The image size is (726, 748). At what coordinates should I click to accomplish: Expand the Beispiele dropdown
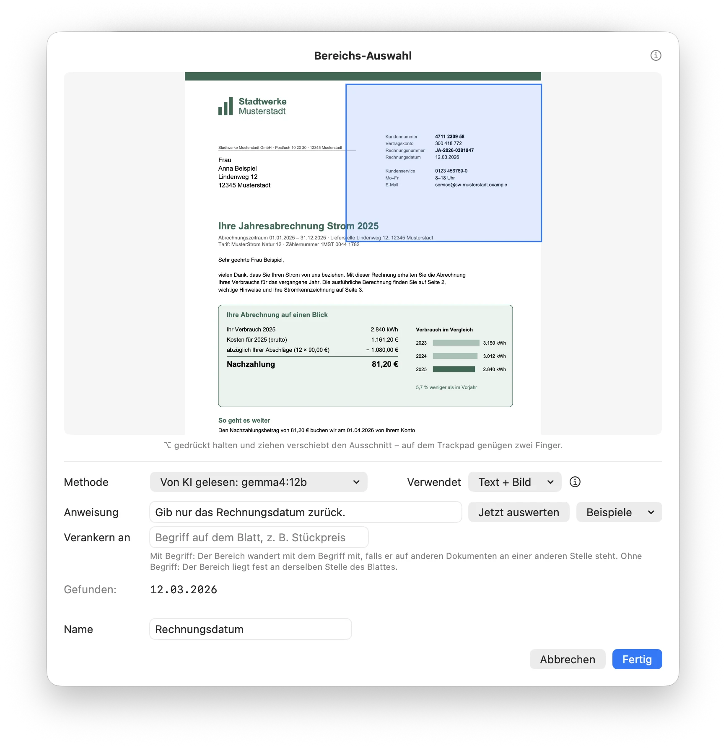point(619,512)
